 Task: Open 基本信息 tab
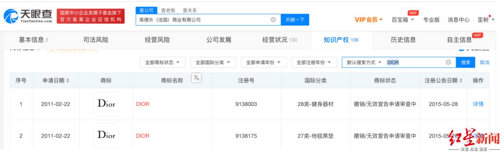point(34,40)
